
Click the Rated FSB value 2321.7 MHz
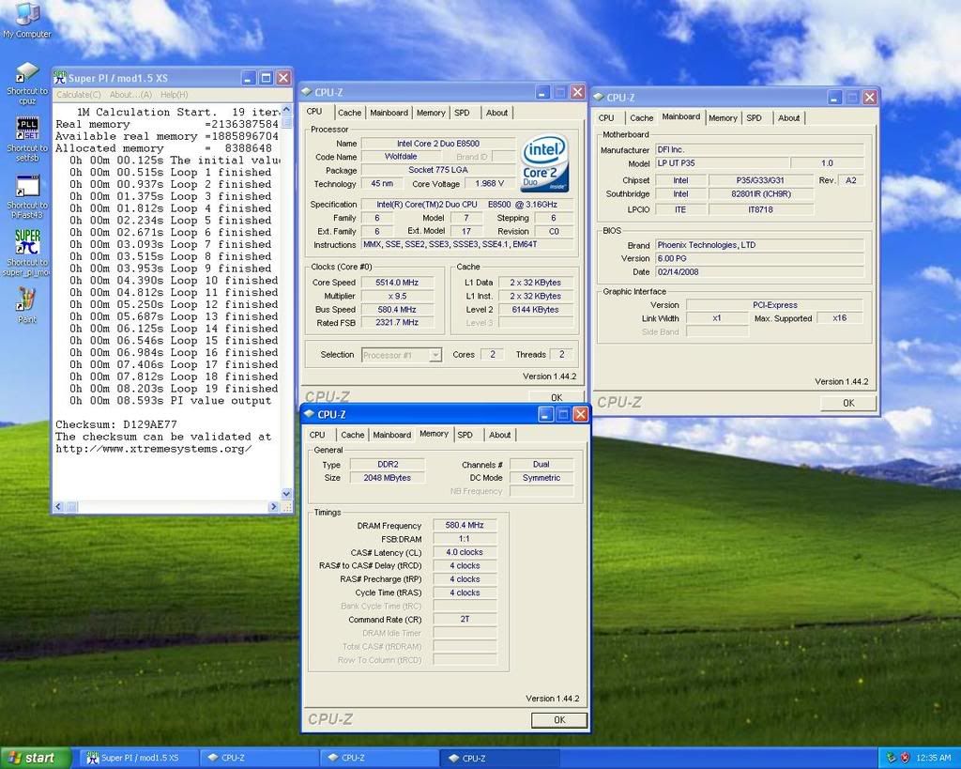[x=397, y=323]
